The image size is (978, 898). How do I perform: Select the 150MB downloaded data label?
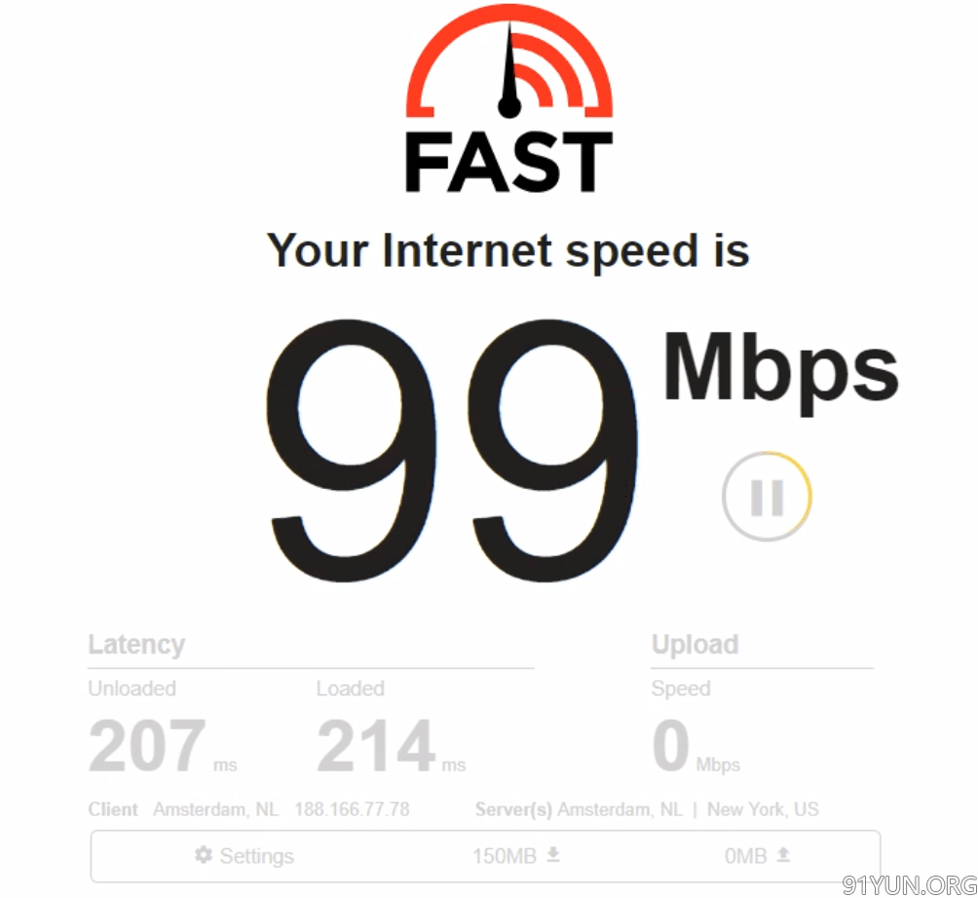point(504,855)
